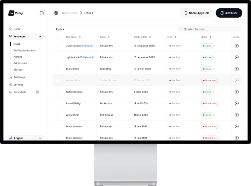251x186 pixels.
Task: Click the Limited Access group cell
Action: [x=108, y=80]
